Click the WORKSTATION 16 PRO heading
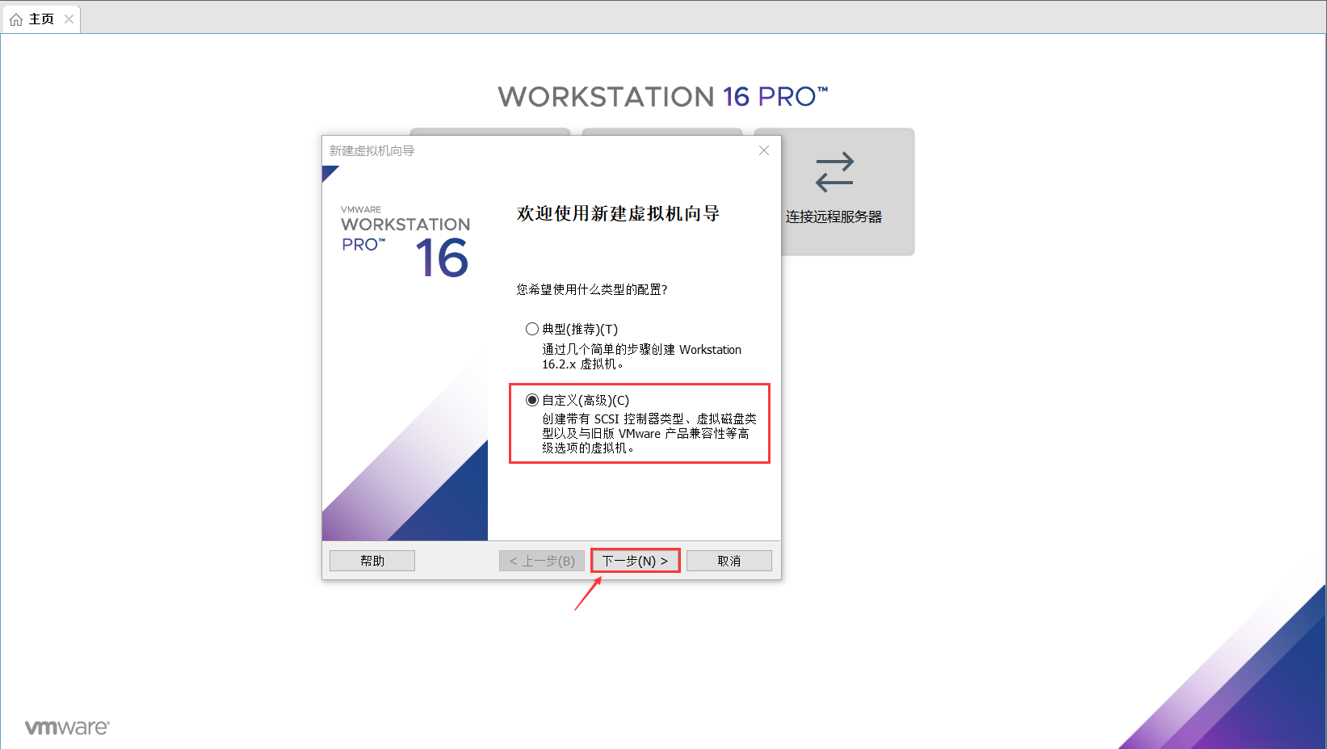This screenshot has width=1327, height=749. coord(663,96)
